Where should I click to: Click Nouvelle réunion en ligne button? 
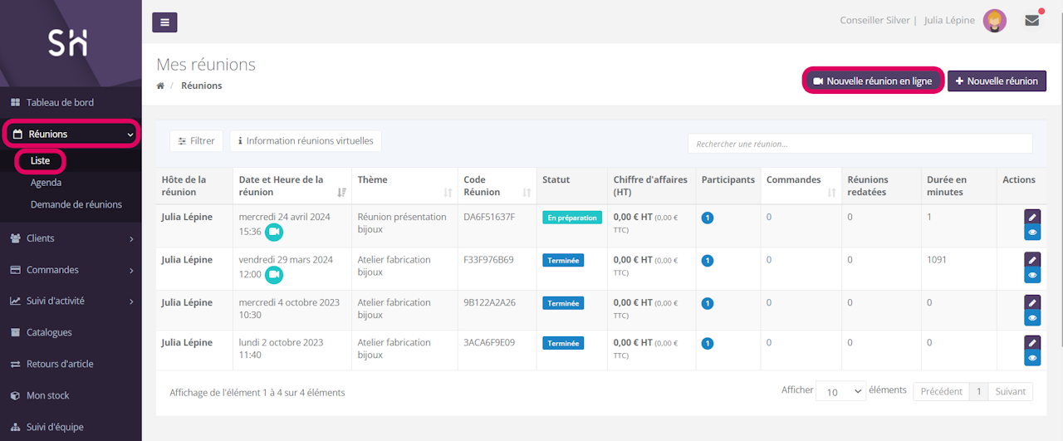coord(873,81)
